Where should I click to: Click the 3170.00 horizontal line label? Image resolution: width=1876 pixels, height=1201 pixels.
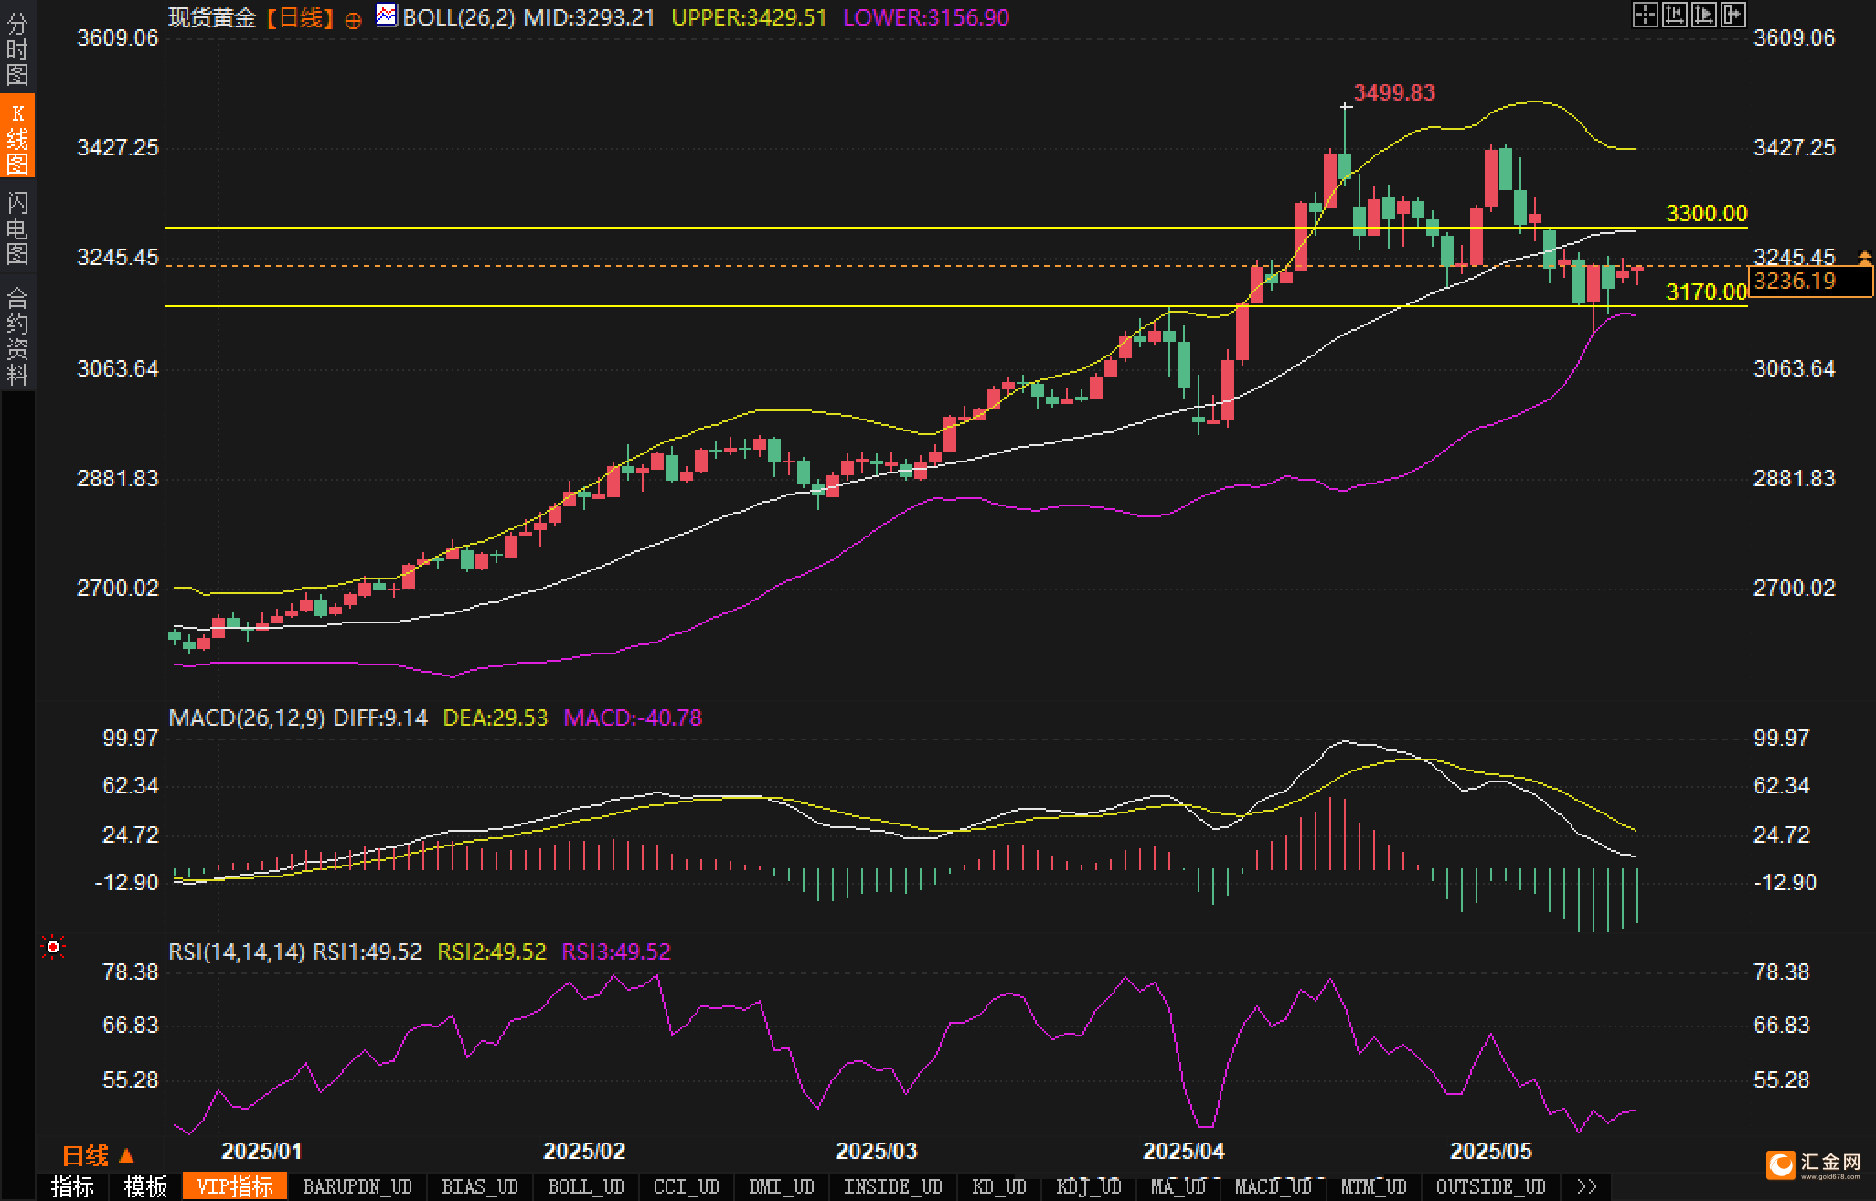tap(1706, 292)
